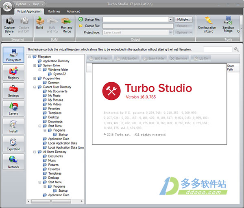Click the Add Folder toolbar button

[126, 58]
